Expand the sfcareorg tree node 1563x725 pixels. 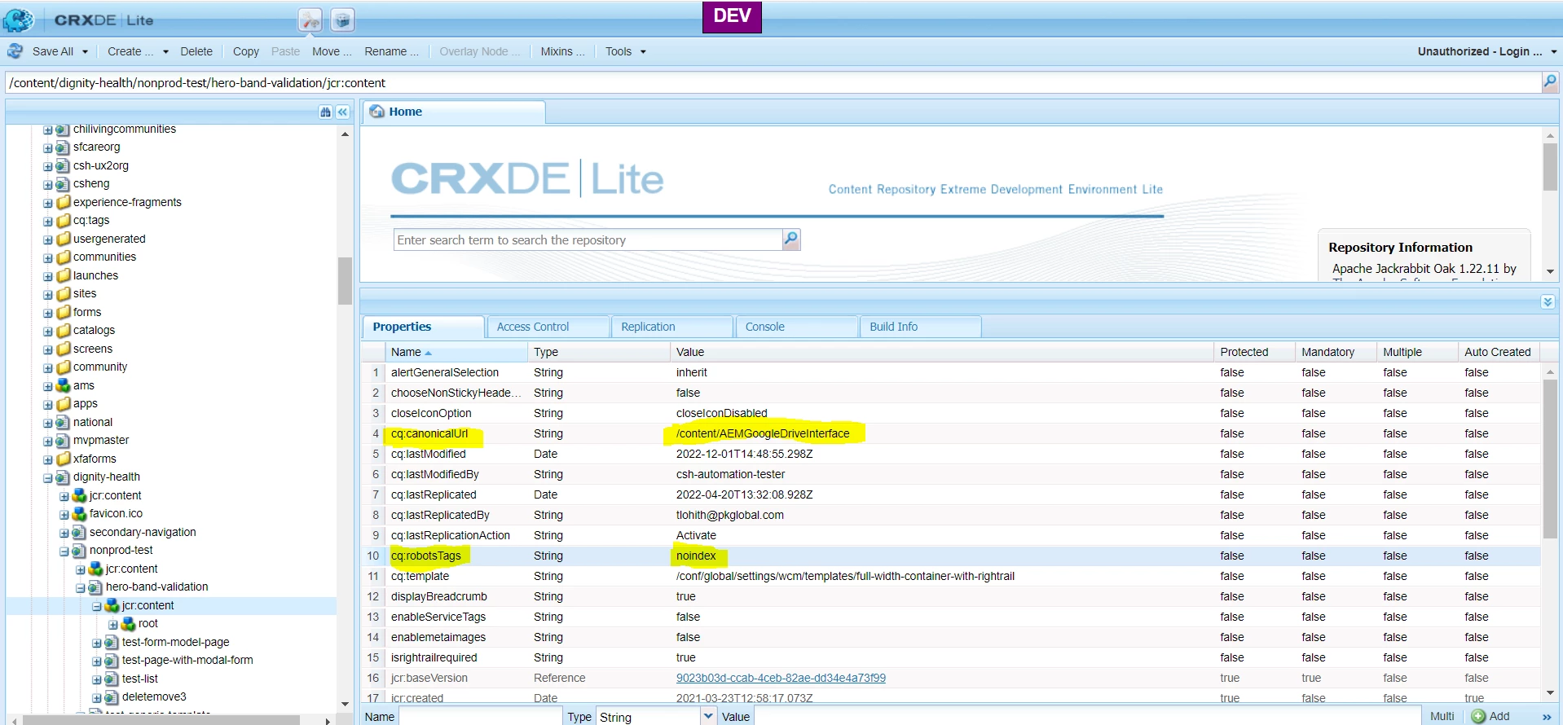(x=48, y=148)
